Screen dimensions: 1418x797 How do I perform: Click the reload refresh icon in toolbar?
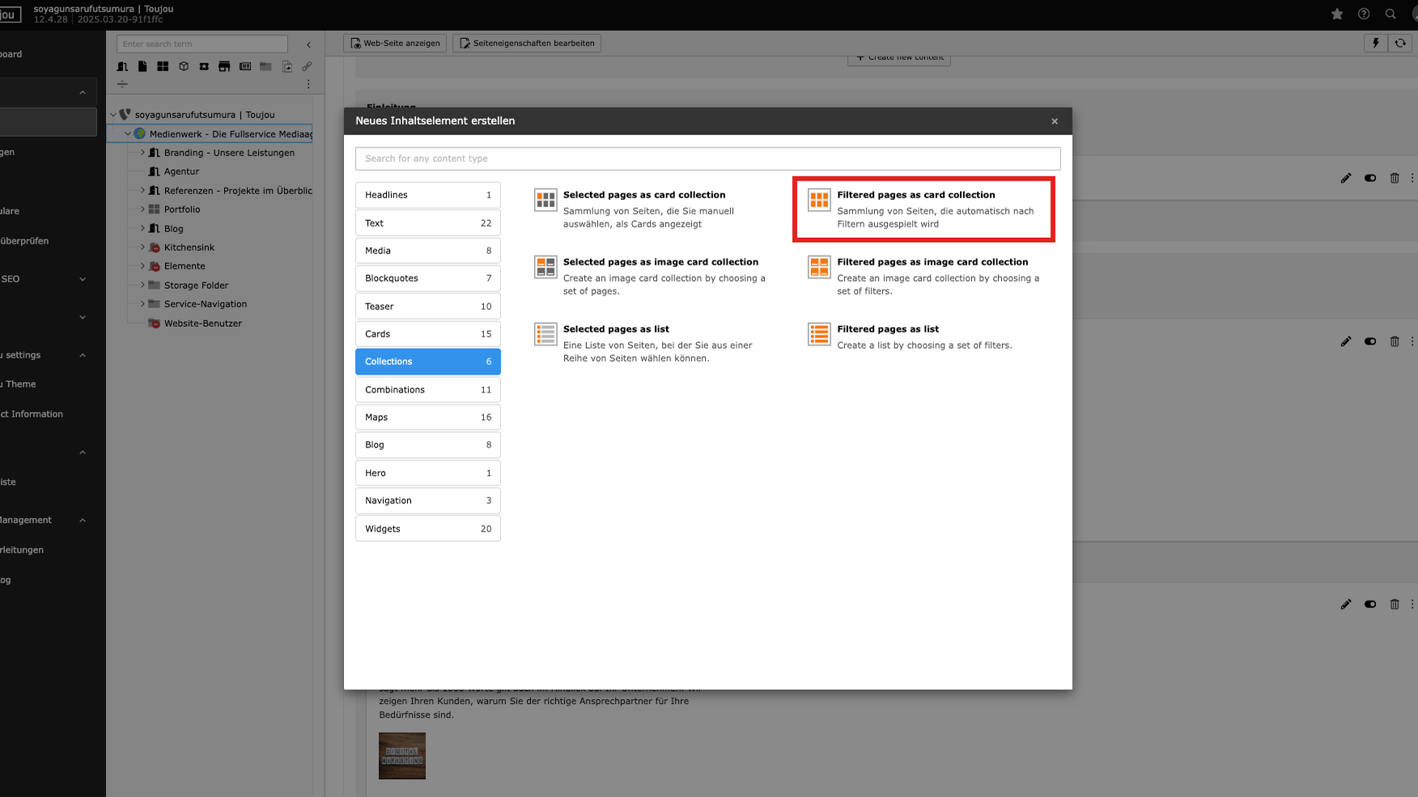(1400, 44)
